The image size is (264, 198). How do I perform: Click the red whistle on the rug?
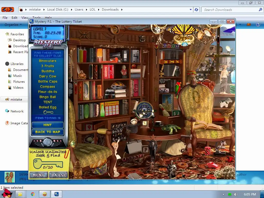[x=212, y=165]
